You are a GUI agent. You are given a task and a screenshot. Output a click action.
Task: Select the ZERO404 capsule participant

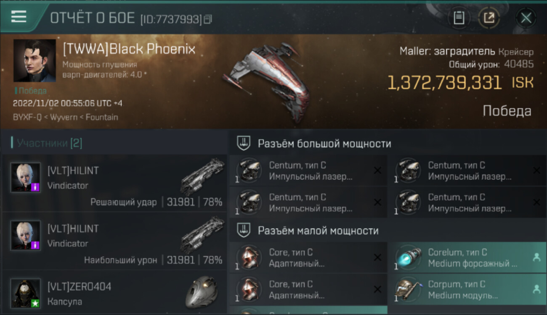[114, 293]
